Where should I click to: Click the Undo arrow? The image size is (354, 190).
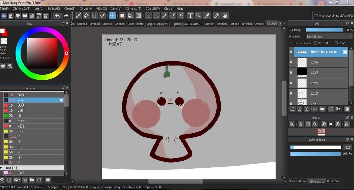[58, 16]
